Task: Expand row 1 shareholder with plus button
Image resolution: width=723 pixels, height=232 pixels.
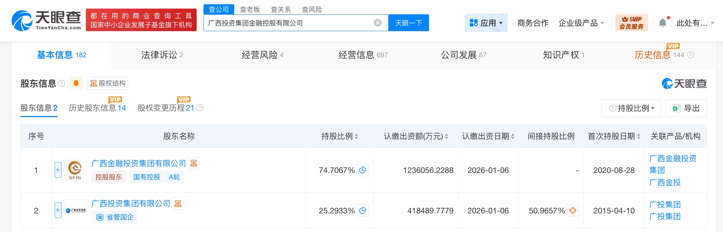Action: pos(58,170)
